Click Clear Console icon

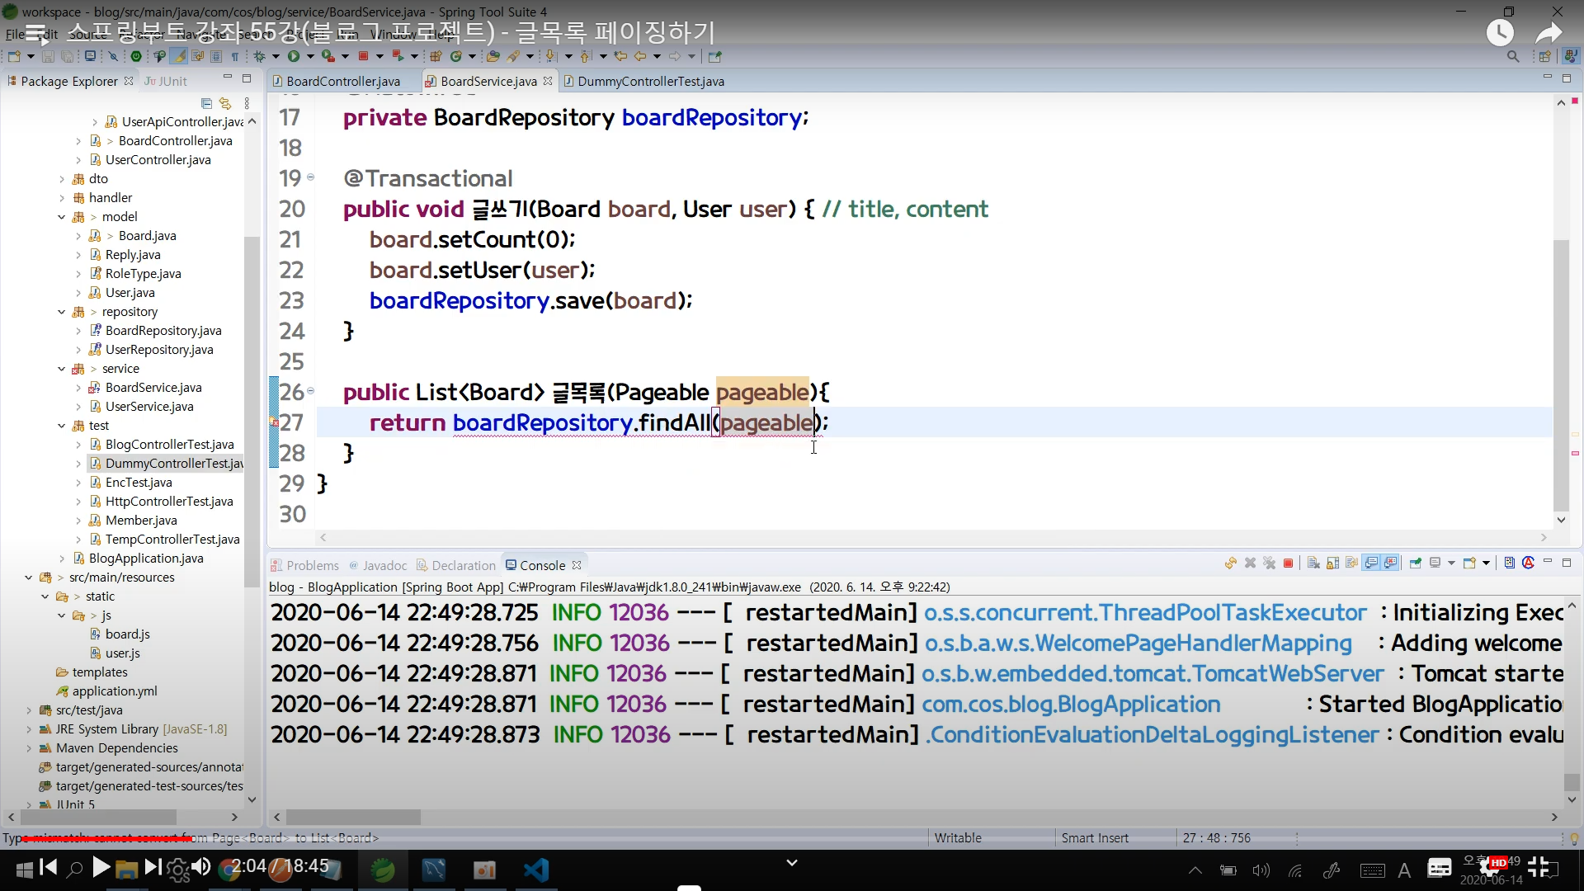(x=1313, y=563)
